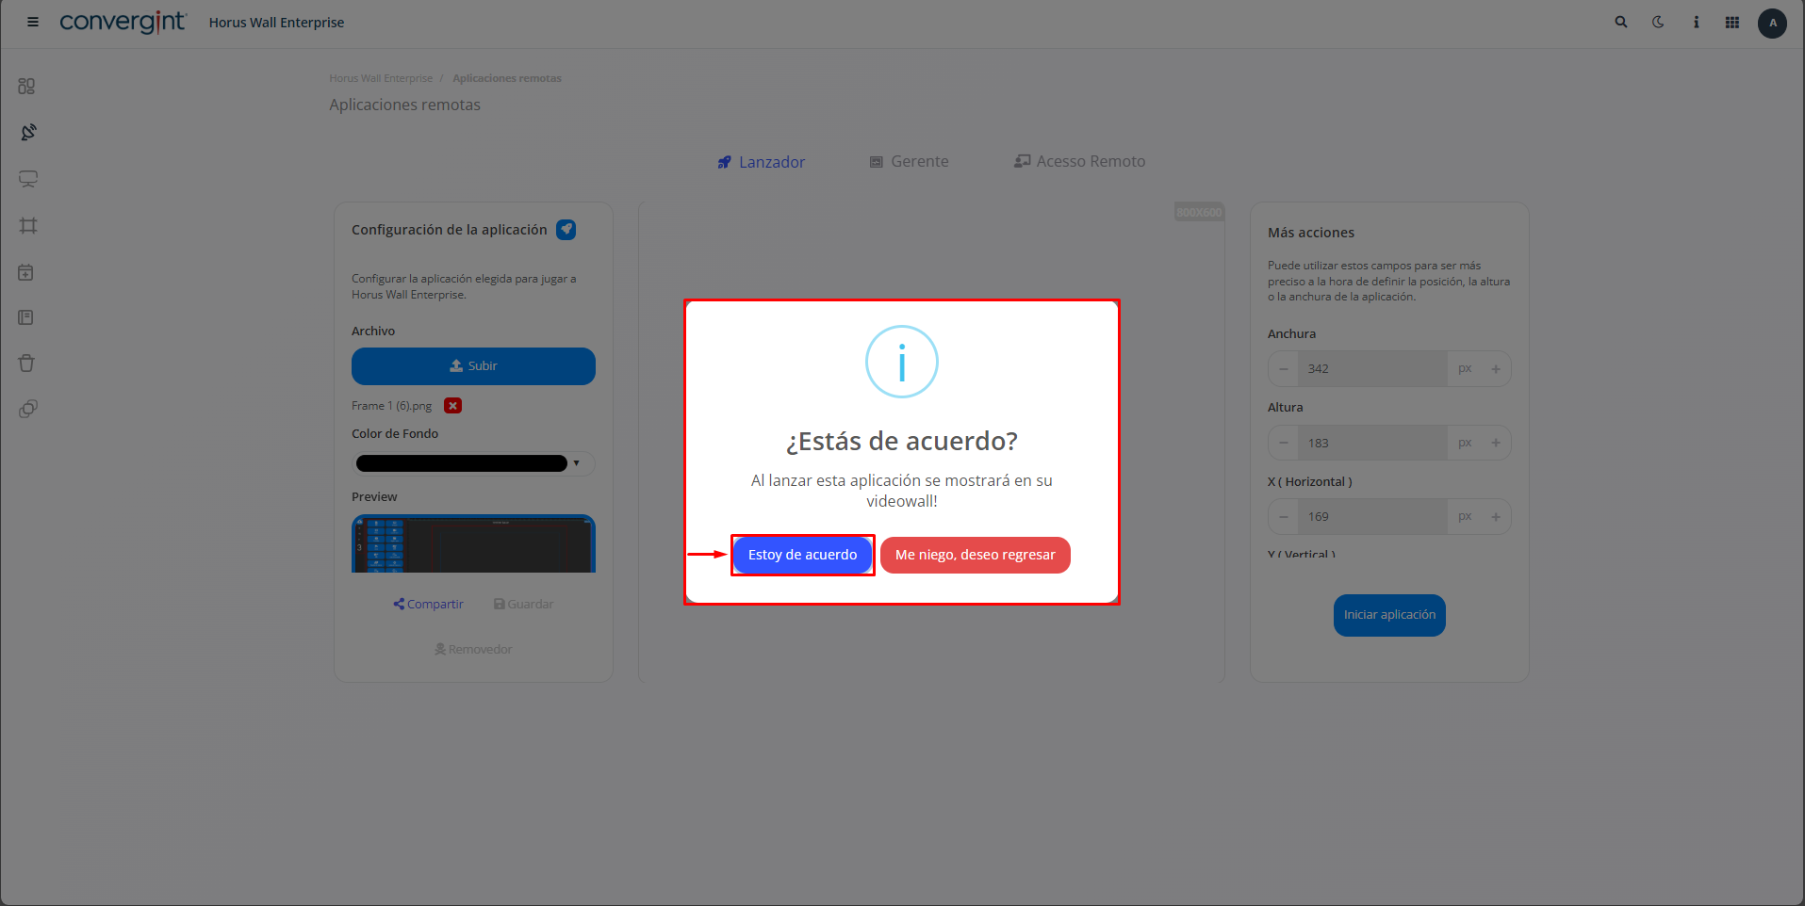The width and height of the screenshot is (1805, 906).
Task: Open the Color de Fondo picker
Action: tap(461, 463)
